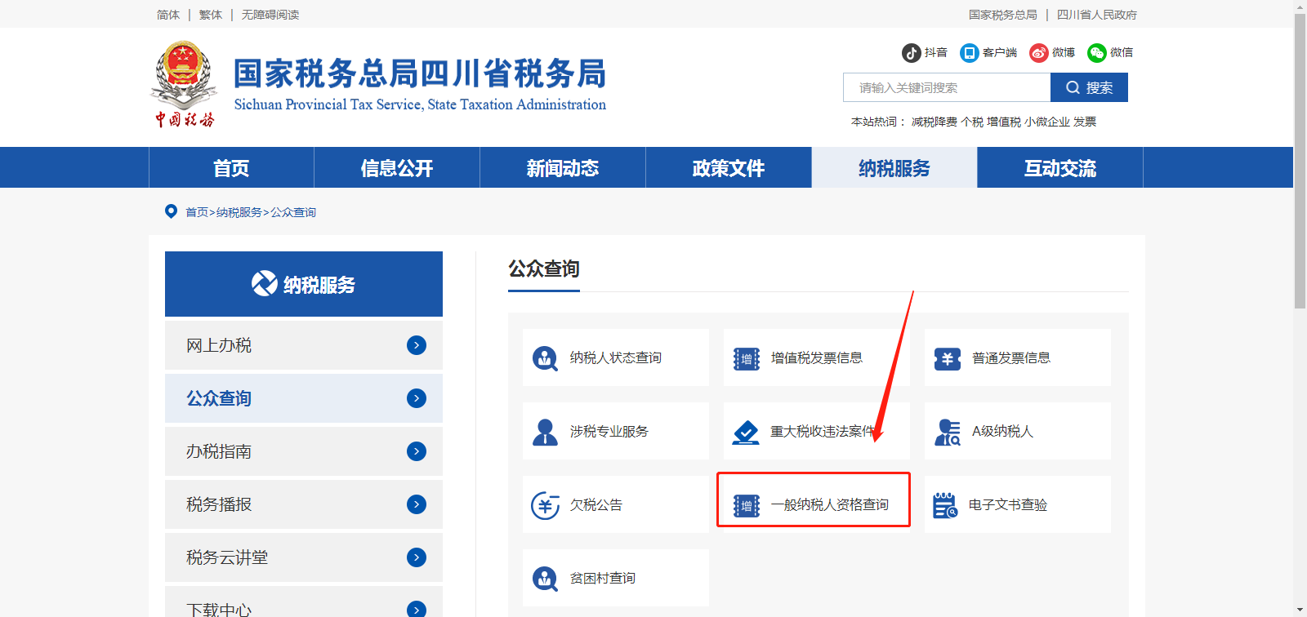Click the keyword search input field

(x=946, y=87)
